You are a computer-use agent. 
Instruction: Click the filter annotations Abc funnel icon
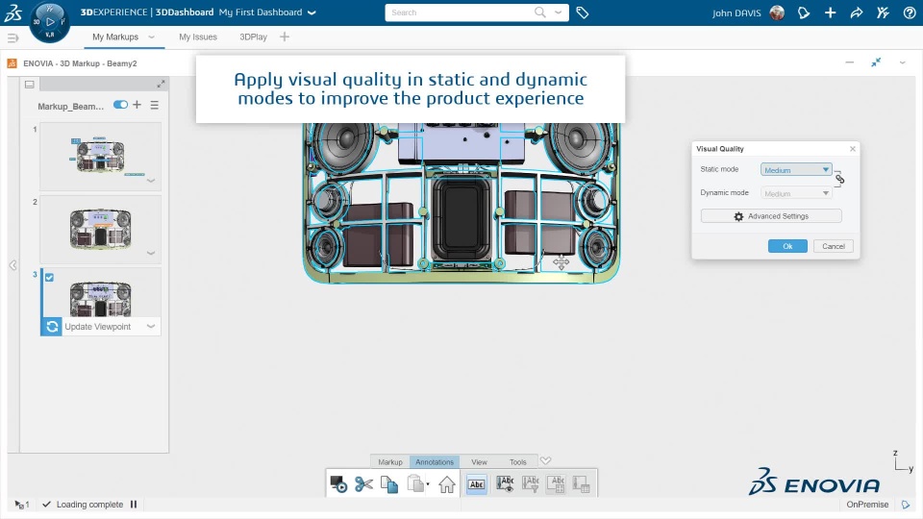click(531, 483)
